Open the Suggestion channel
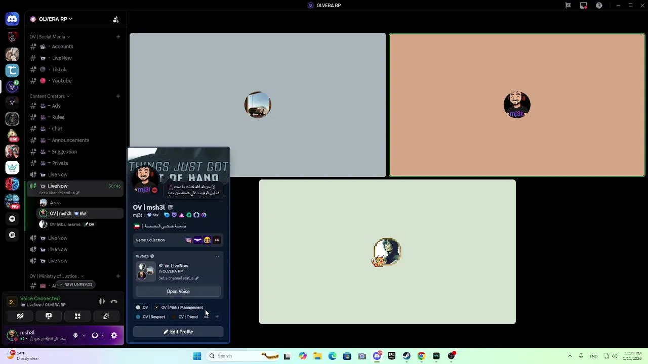The image size is (648, 364). [75, 152]
